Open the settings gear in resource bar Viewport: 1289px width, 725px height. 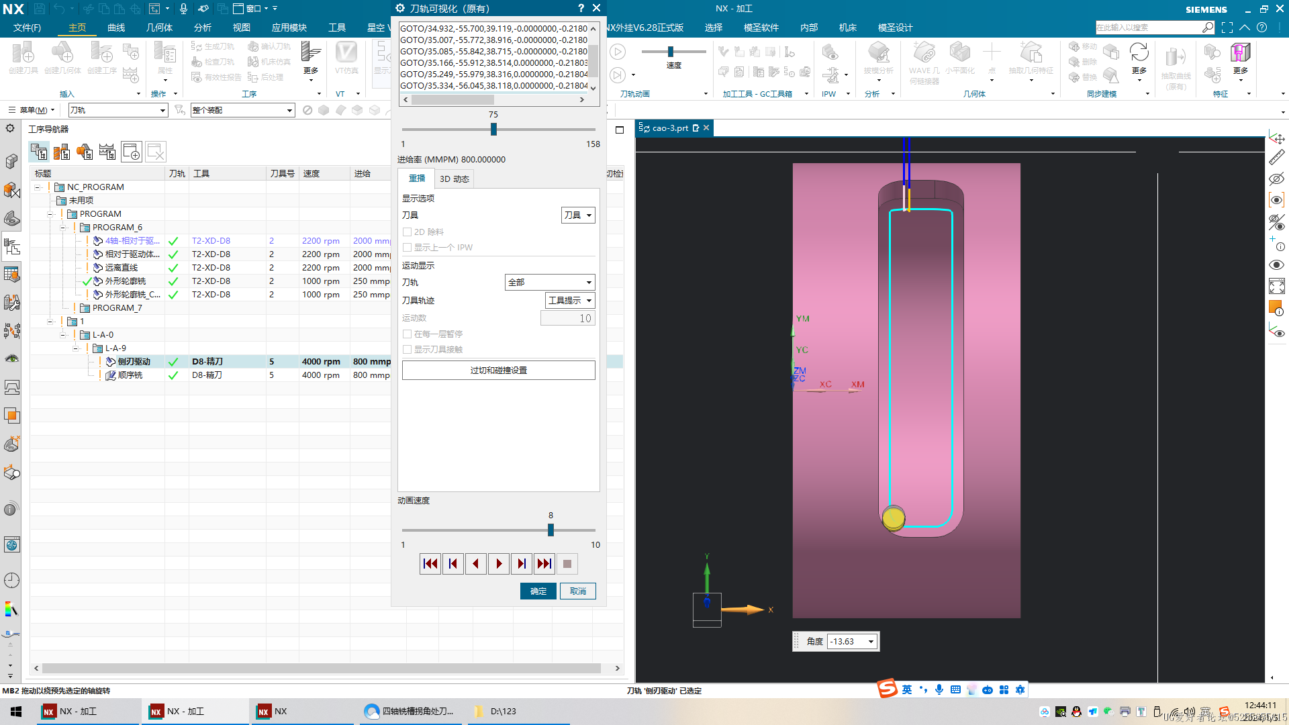(x=10, y=128)
